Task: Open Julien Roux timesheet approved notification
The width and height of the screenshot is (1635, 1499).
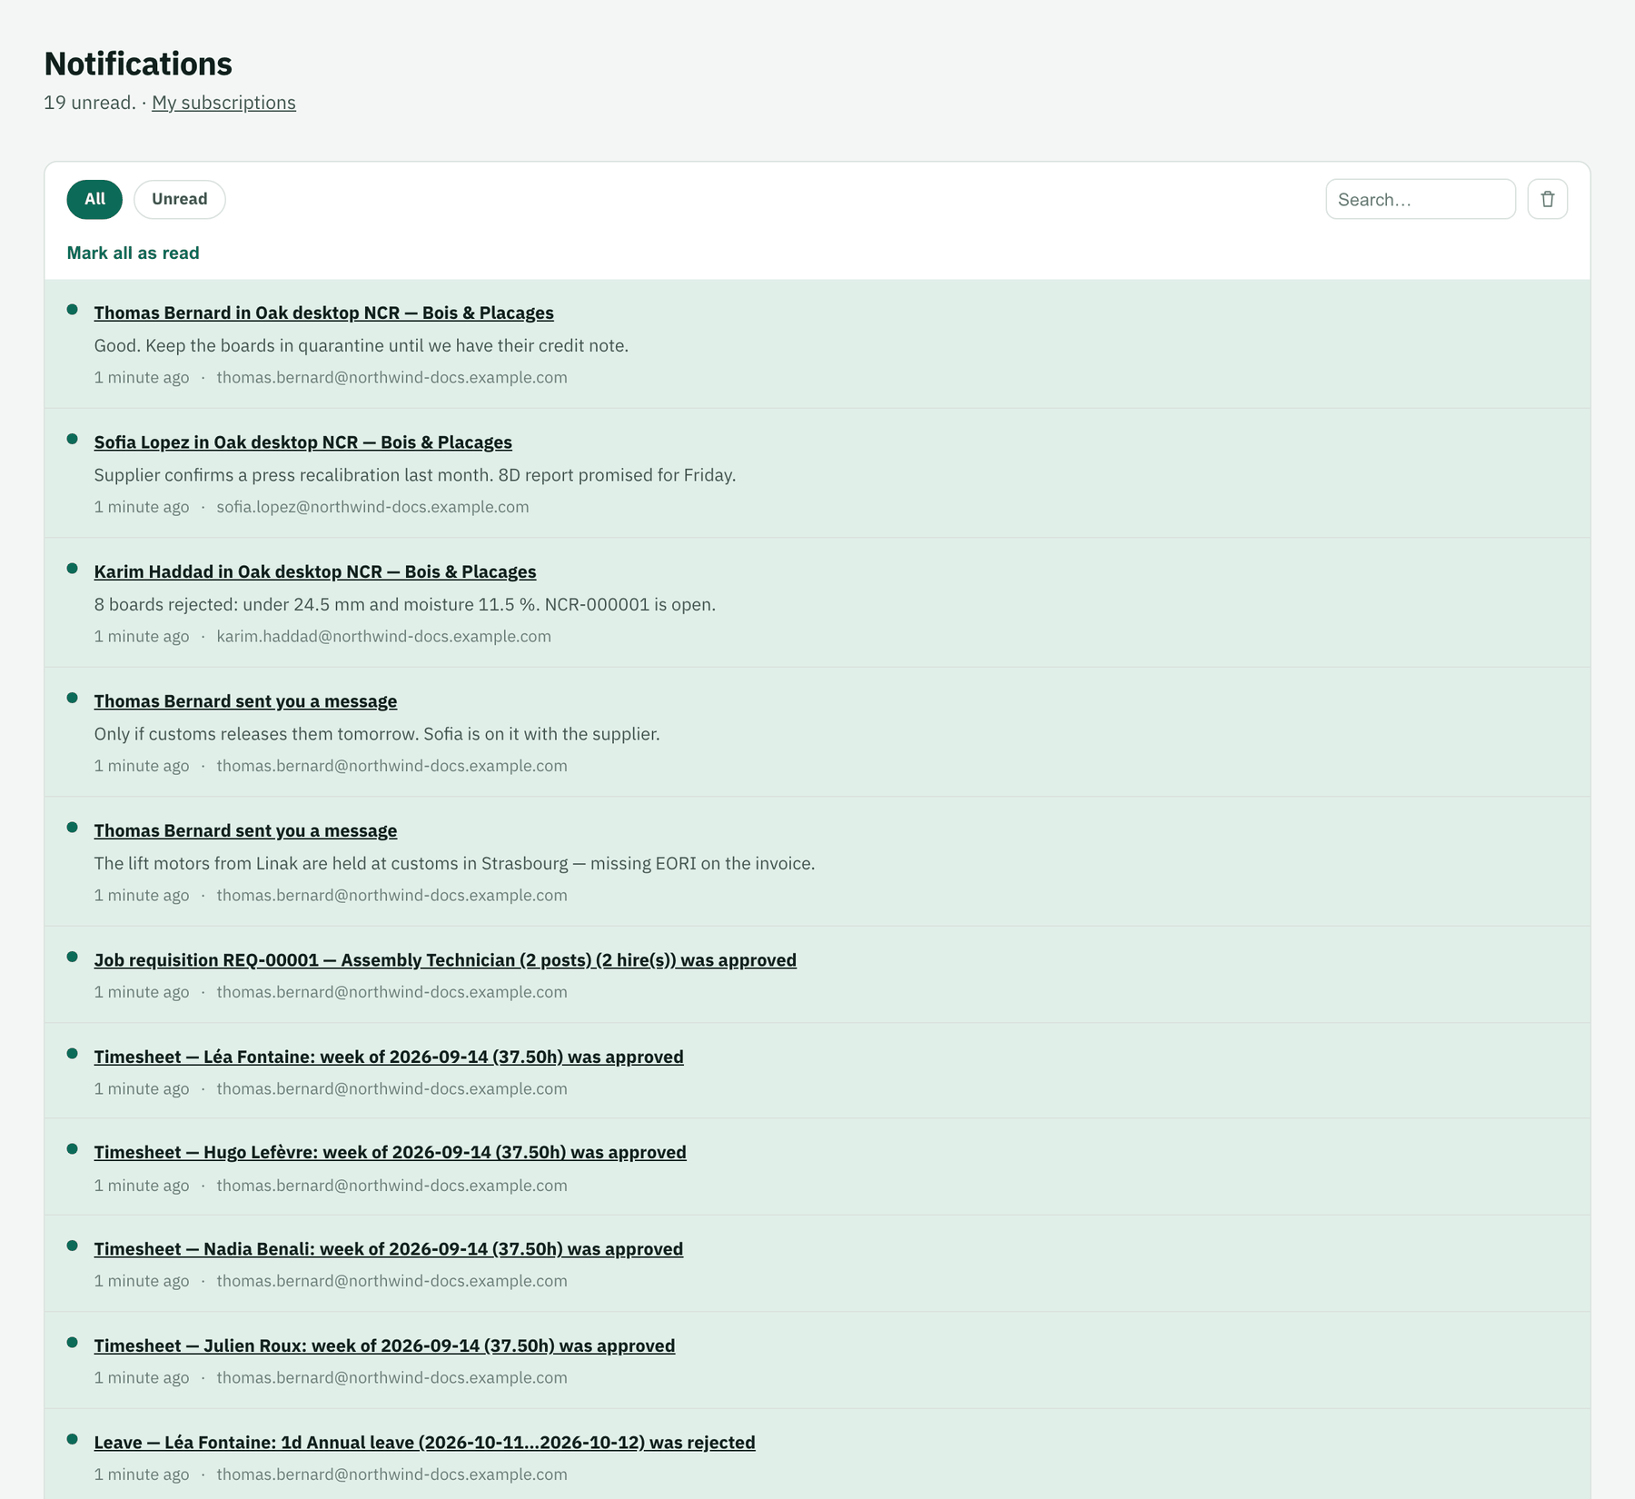Action: 384,1345
